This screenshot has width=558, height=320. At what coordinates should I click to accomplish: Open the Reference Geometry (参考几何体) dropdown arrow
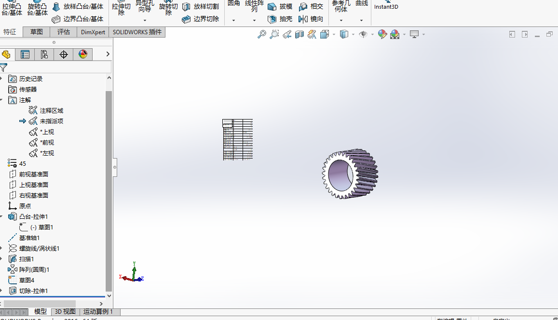coord(341,20)
